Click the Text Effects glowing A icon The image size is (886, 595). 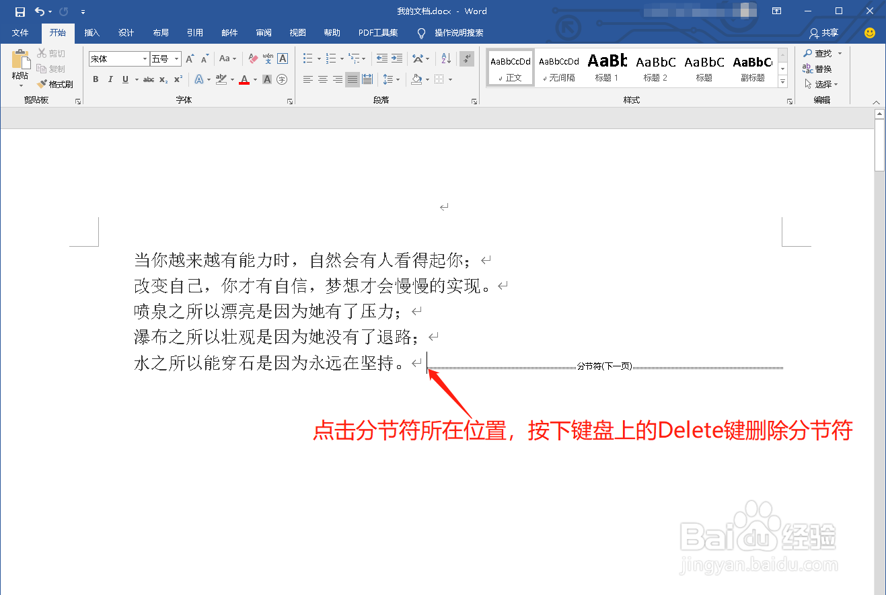coord(199,79)
